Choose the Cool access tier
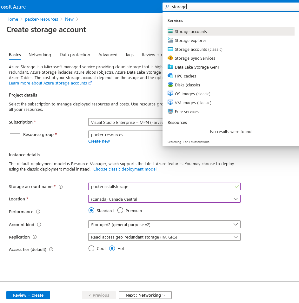 (x=91, y=248)
